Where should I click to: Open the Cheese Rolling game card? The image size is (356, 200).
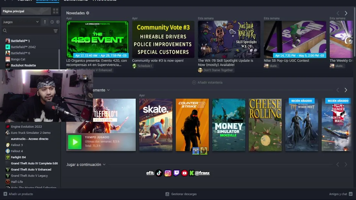point(265,125)
